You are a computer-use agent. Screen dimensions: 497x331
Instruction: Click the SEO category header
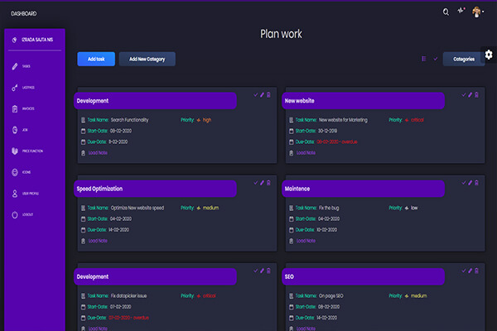(364, 276)
